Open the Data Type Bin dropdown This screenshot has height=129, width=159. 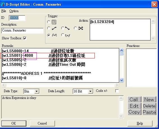point(36,91)
